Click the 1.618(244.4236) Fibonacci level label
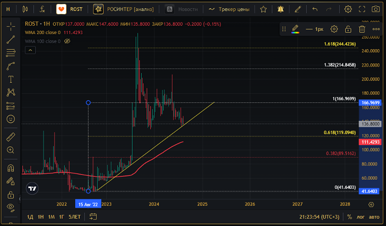The width and height of the screenshot is (386, 226). point(340,44)
